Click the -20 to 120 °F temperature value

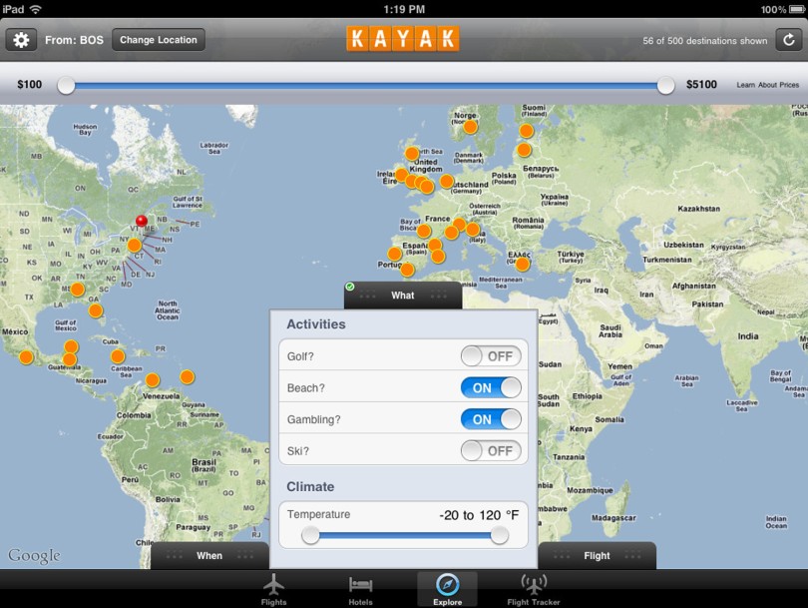click(x=479, y=515)
